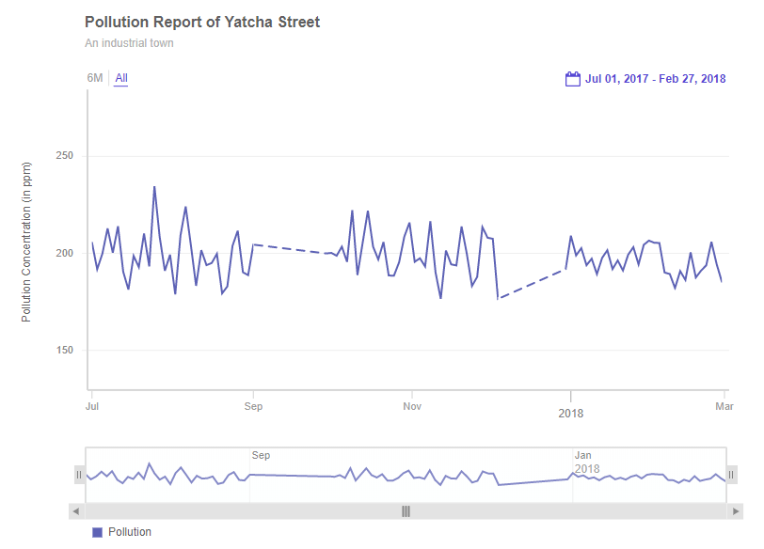Image resolution: width=764 pixels, height=549 pixels.
Task: Click the subtitle An industrial town
Action: pos(129,43)
